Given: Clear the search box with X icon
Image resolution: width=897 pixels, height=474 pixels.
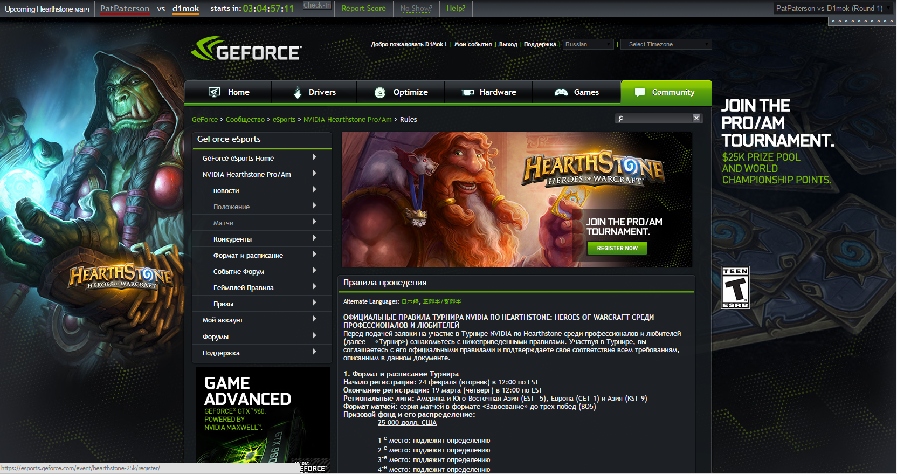Looking at the screenshot, I should pyautogui.click(x=696, y=118).
